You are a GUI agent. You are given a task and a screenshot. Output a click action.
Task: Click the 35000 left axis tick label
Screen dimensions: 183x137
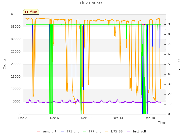pyautogui.click(x=16, y=27)
